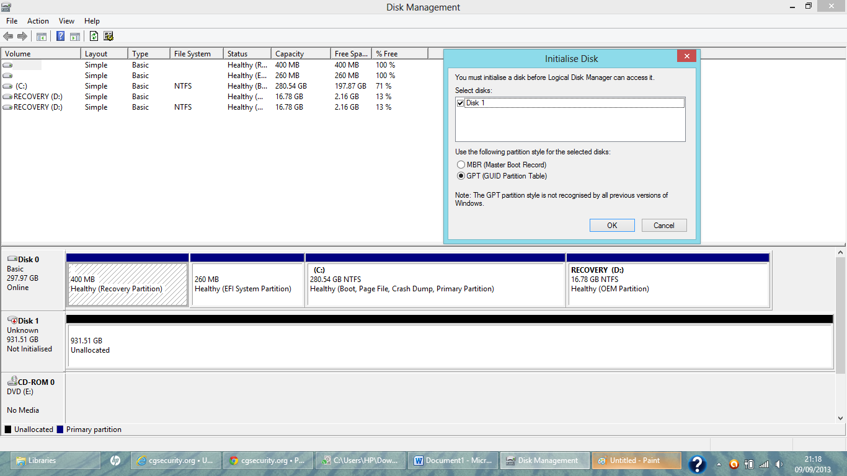This screenshot has width=847, height=476.
Task: Click the 280.54 GB capacity cell
Action: pos(291,86)
